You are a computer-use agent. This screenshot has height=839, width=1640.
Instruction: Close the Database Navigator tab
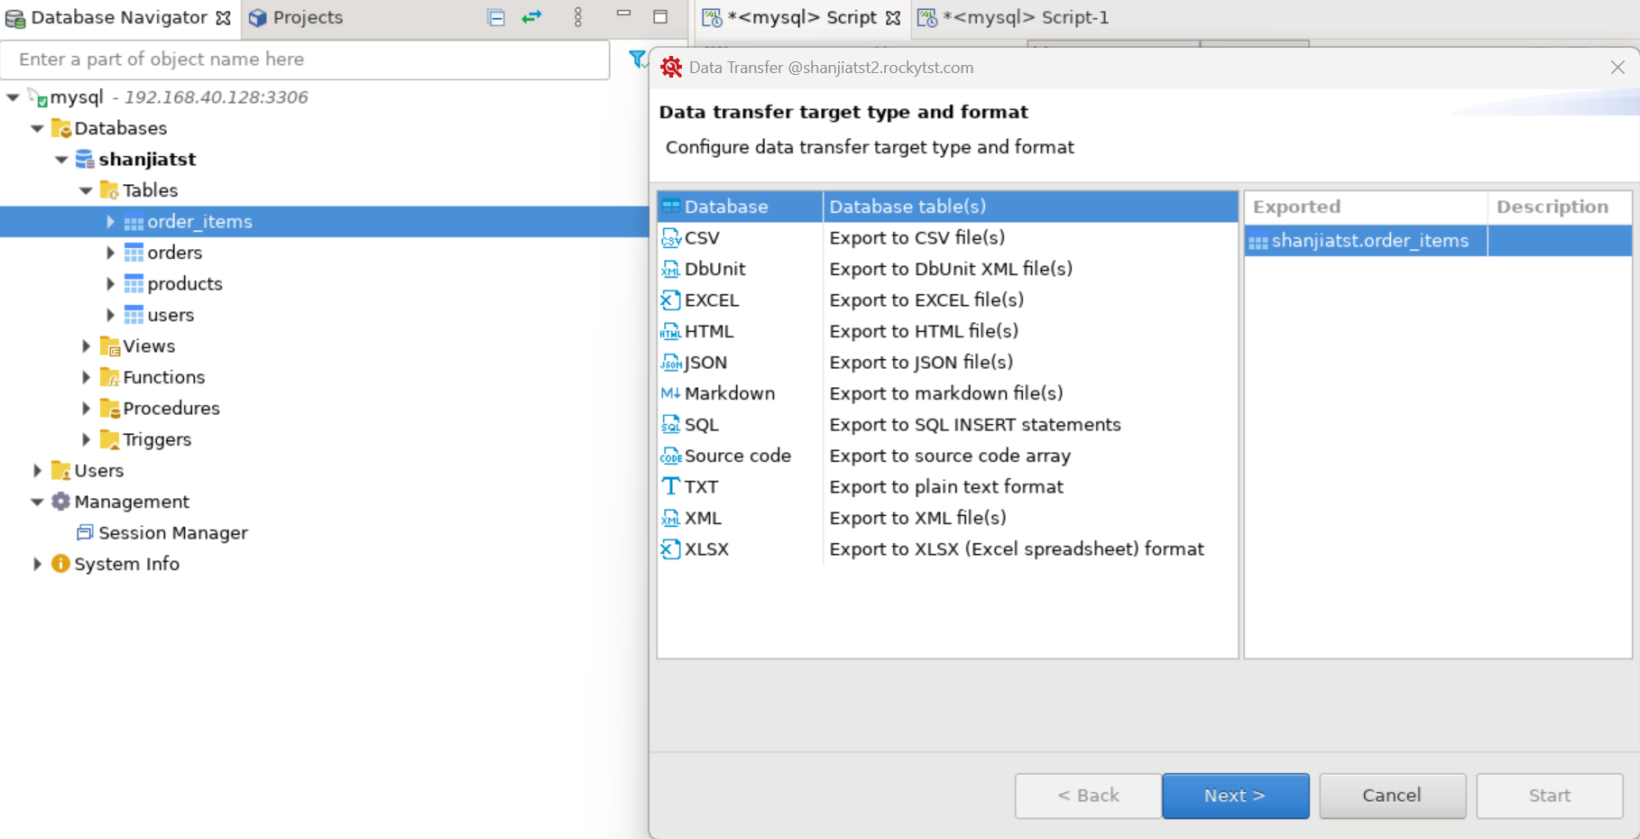224,18
